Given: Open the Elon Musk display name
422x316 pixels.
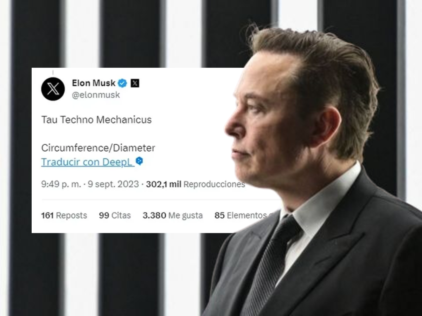Looking at the screenshot, I should click(94, 83).
